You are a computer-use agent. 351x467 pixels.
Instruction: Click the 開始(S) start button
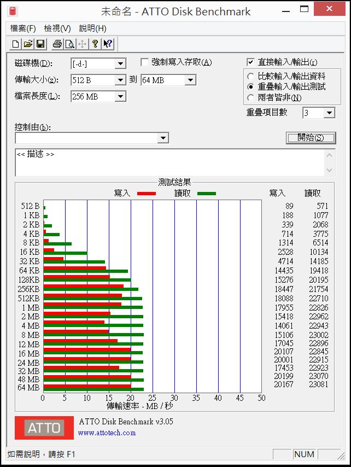(x=311, y=138)
